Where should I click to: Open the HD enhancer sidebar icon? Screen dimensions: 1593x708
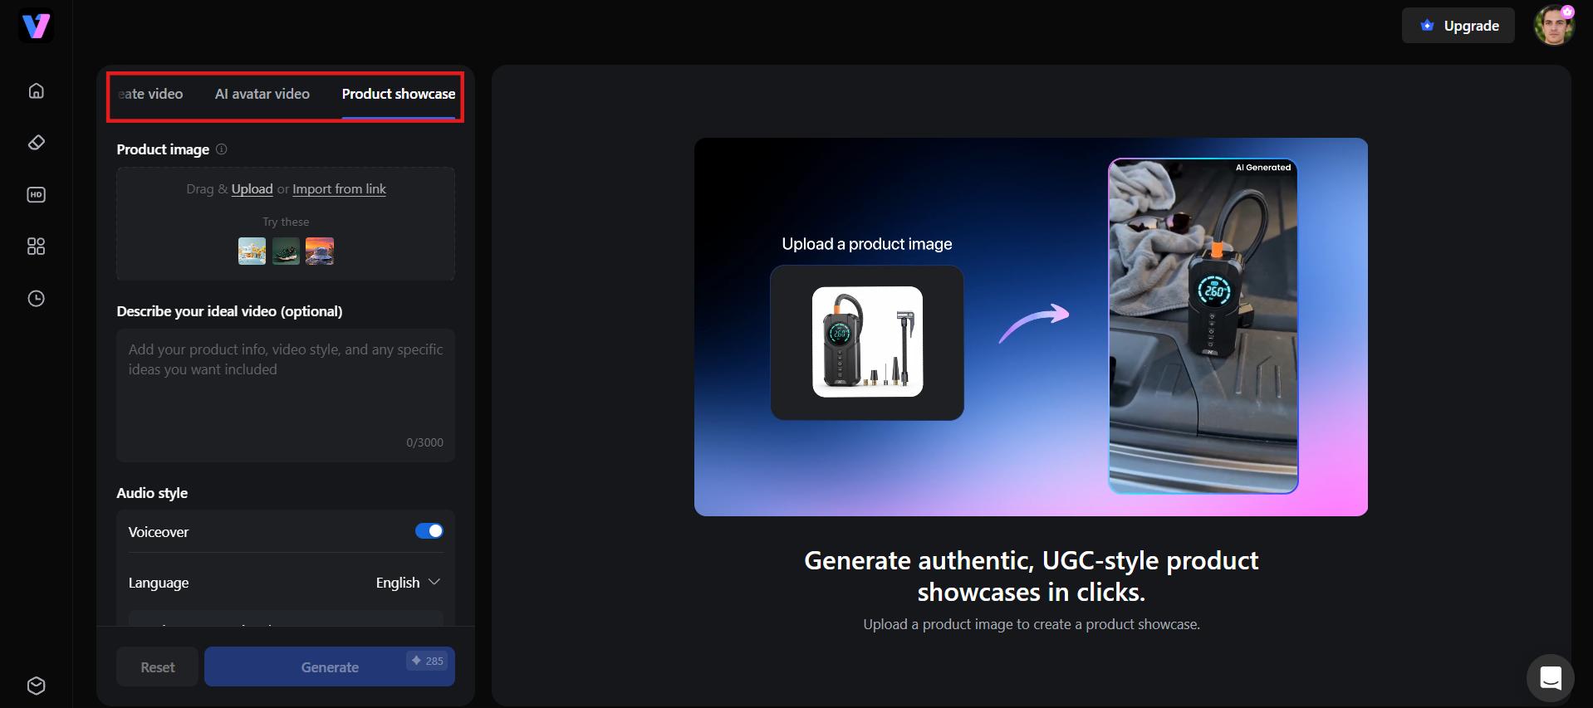[x=36, y=195]
